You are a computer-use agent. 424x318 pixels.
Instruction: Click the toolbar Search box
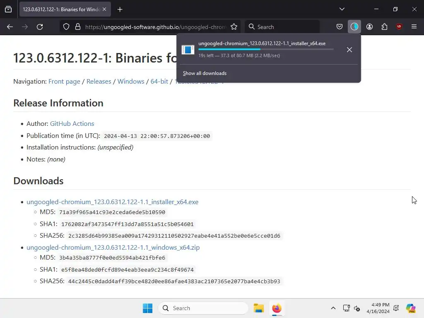[x=282, y=27]
